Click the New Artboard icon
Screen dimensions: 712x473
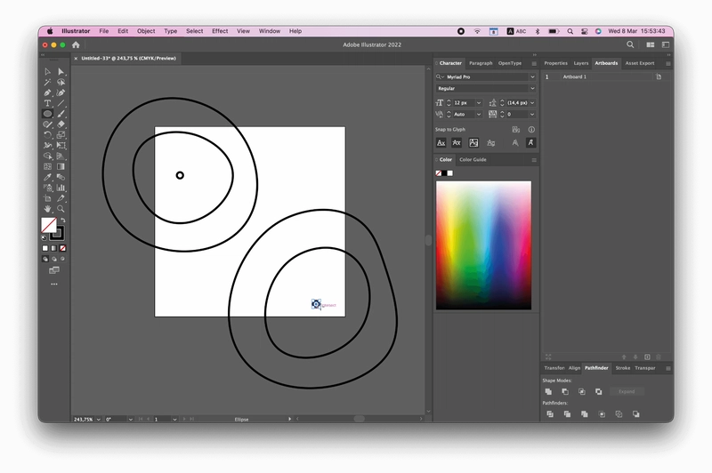click(647, 357)
